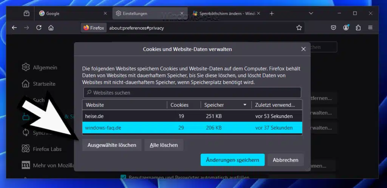The image size is (387, 188).
Task: Open the Firefox View icon in tab bar
Action: tap(26, 14)
